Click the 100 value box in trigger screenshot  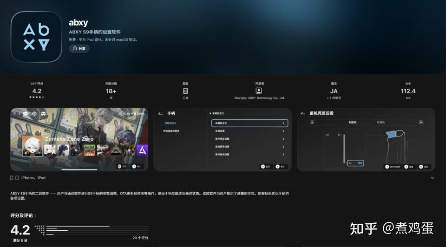click(355, 163)
